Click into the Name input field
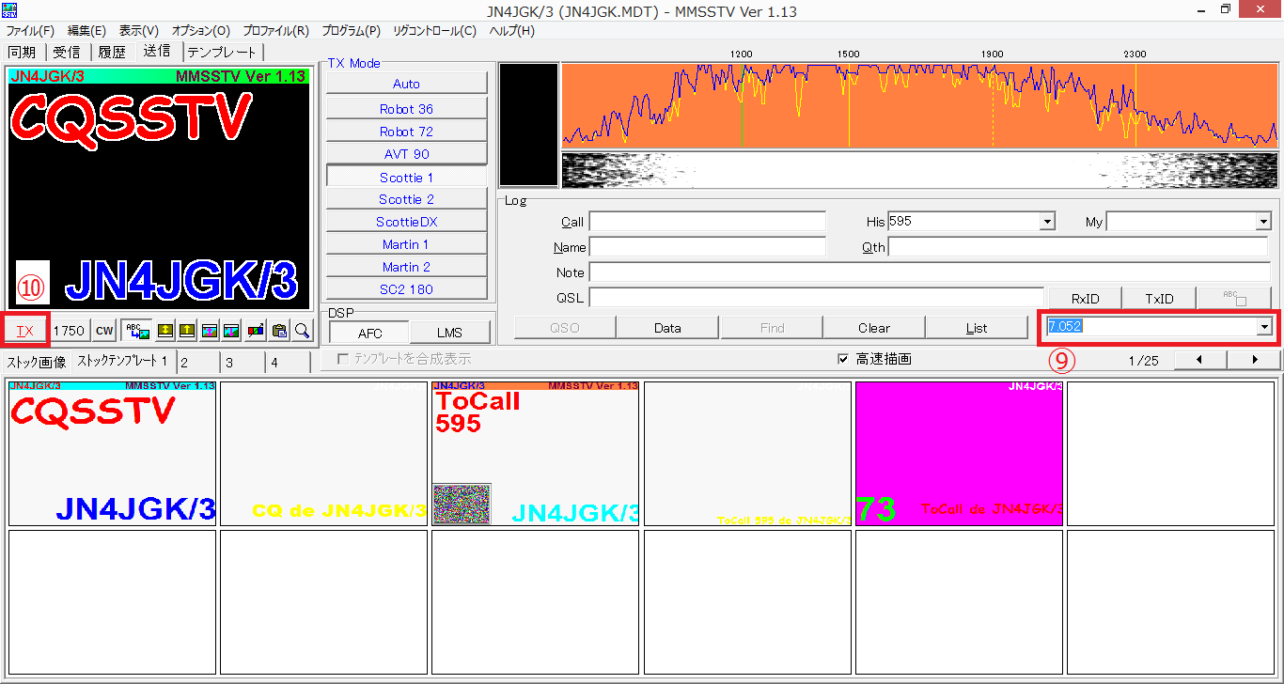Viewport: 1284px width, 684px height. [707, 247]
